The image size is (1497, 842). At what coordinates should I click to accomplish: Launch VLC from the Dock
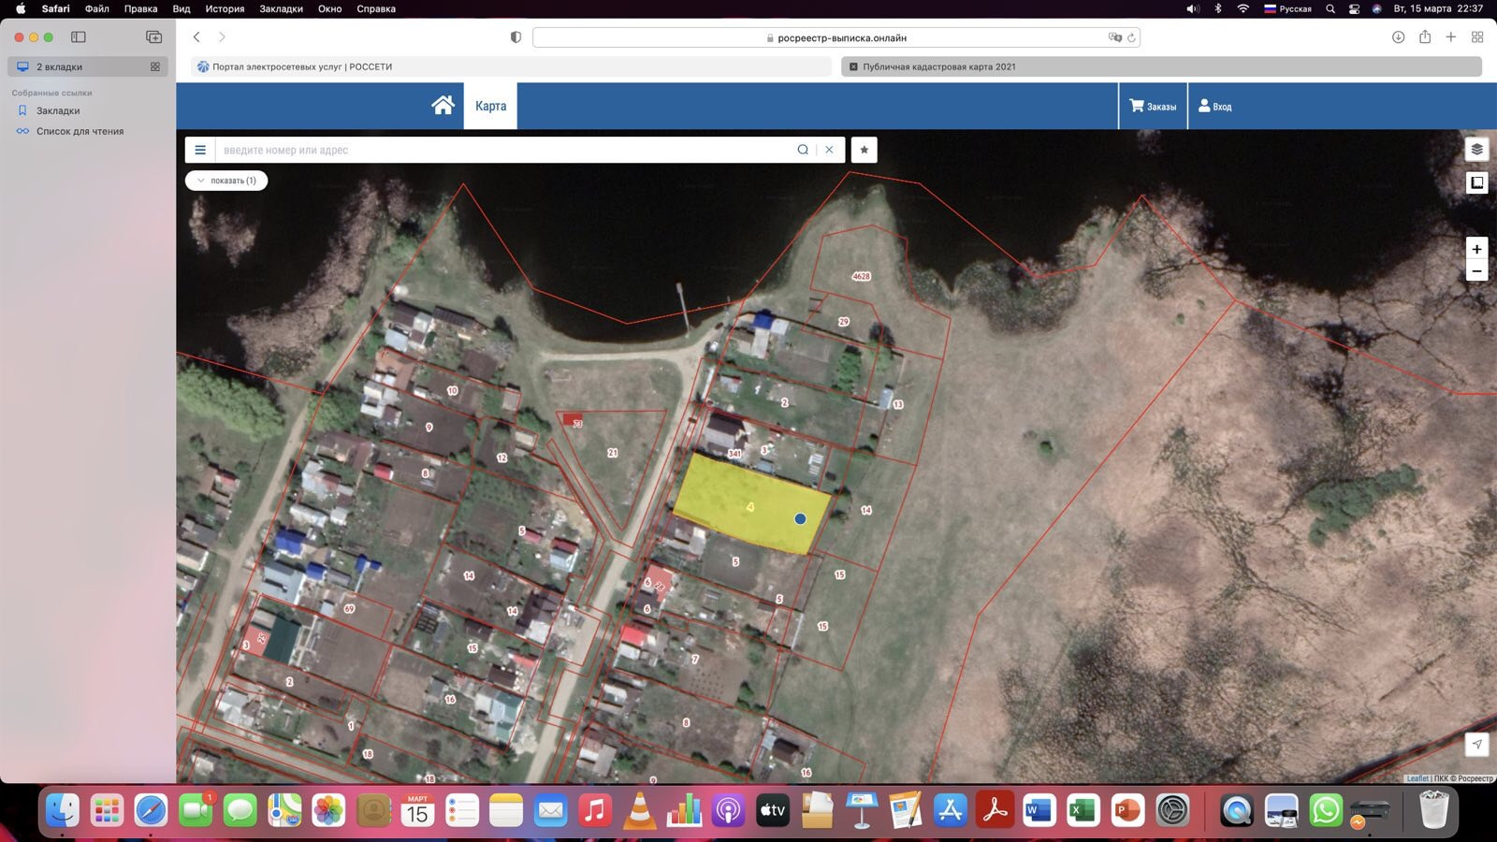pyautogui.click(x=639, y=810)
